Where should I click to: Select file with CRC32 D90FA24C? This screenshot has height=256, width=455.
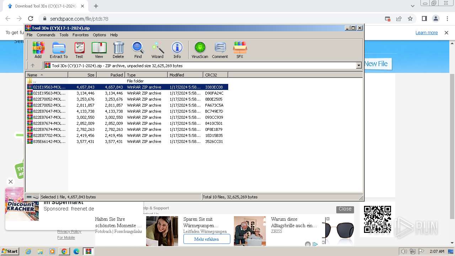pos(127,93)
